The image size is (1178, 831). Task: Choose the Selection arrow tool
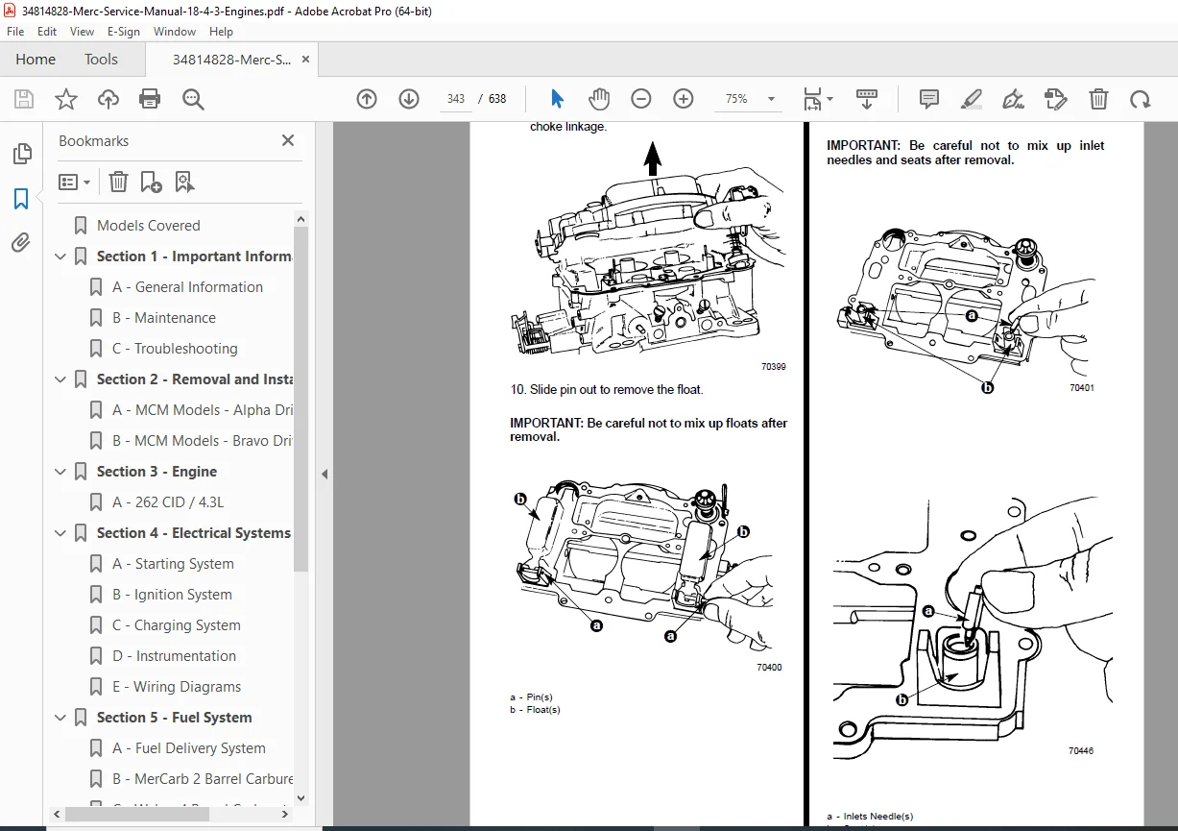pyautogui.click(x=558, y=99)
